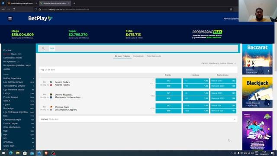Click the search magnifier icon

pos(43,49)
